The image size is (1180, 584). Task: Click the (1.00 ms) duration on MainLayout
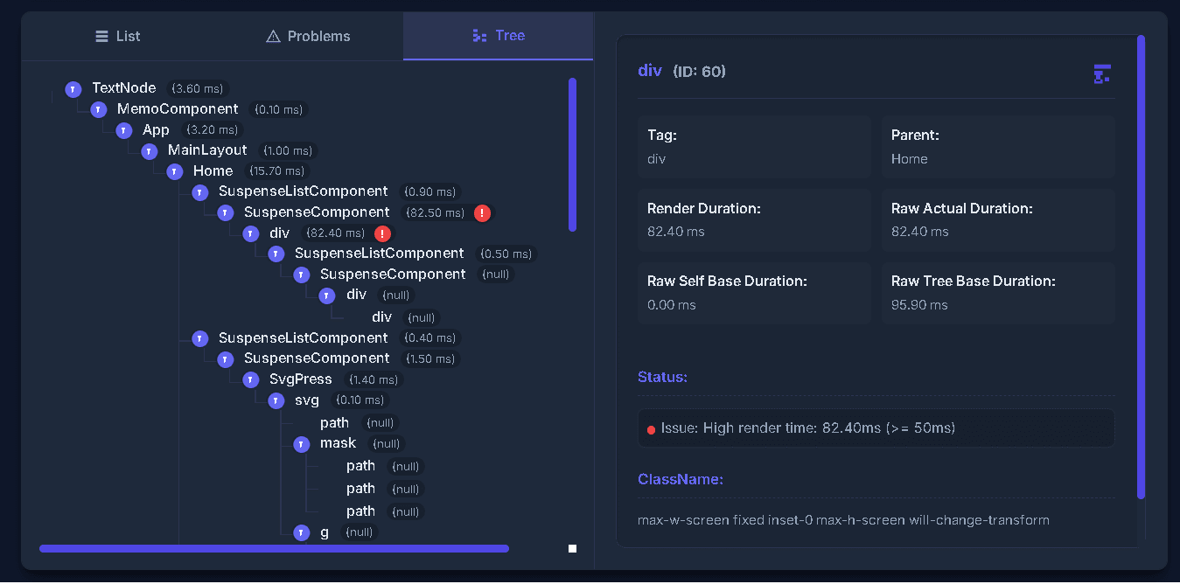(x=288, y=151)
